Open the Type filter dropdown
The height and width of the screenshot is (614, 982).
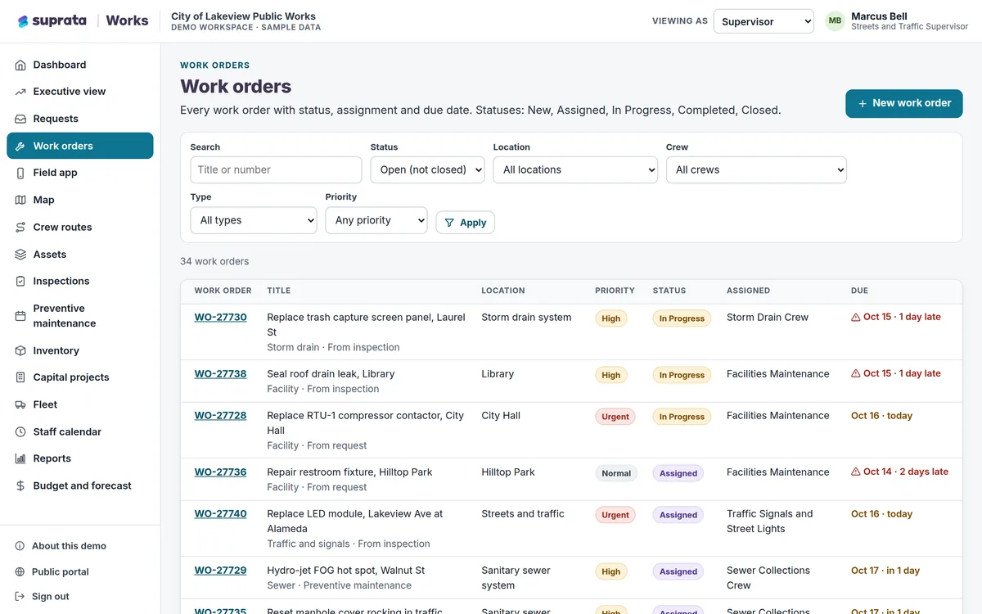point(254,220)
